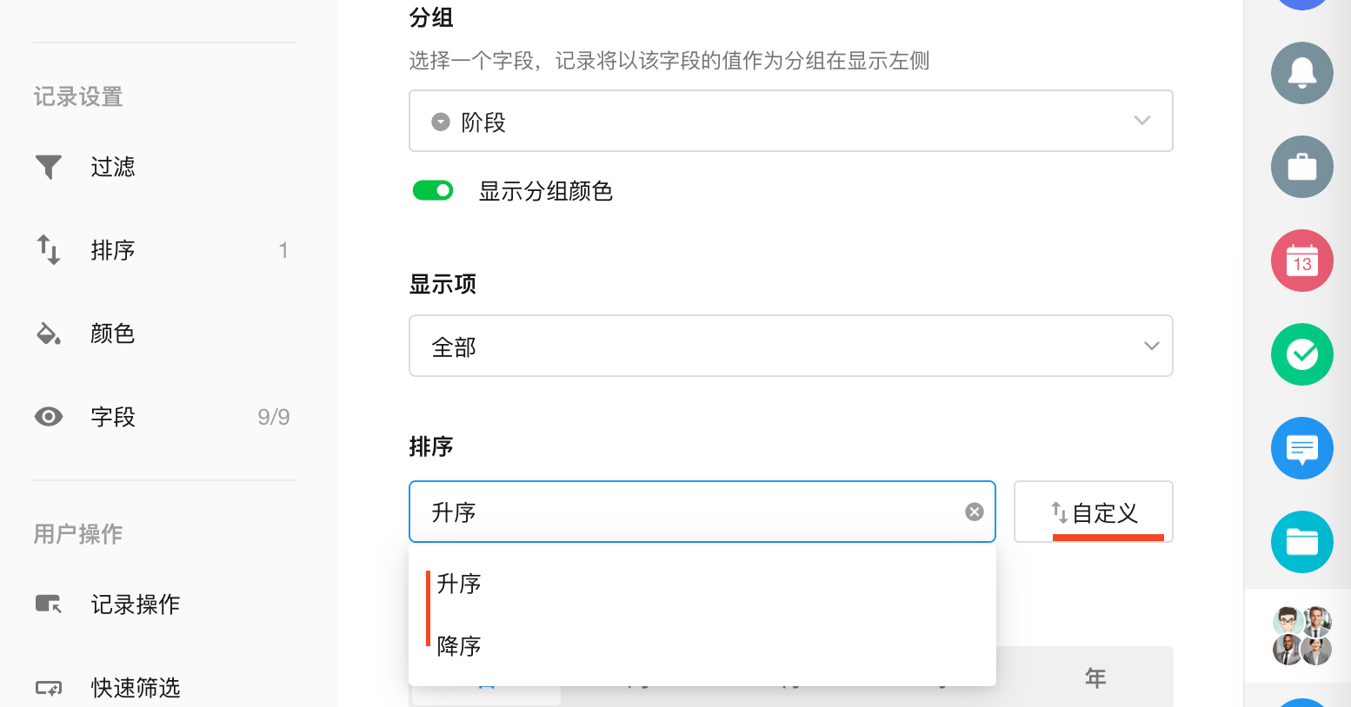Click the 升序 sort order combo box
The height and width of the screenshot is (707, 1351).
[687, 512]
